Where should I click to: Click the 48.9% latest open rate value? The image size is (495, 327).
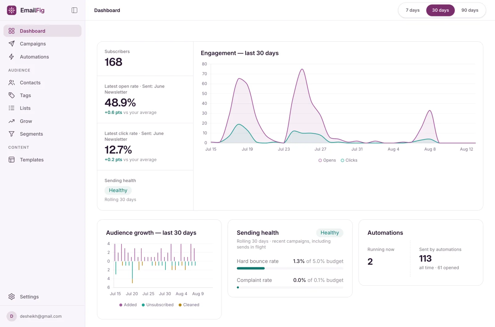120,102
